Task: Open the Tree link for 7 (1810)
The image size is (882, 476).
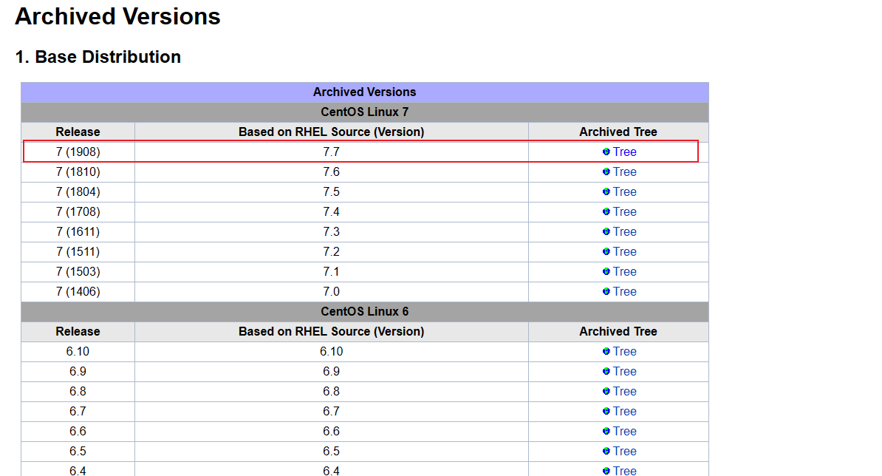Action: [624, 171]
